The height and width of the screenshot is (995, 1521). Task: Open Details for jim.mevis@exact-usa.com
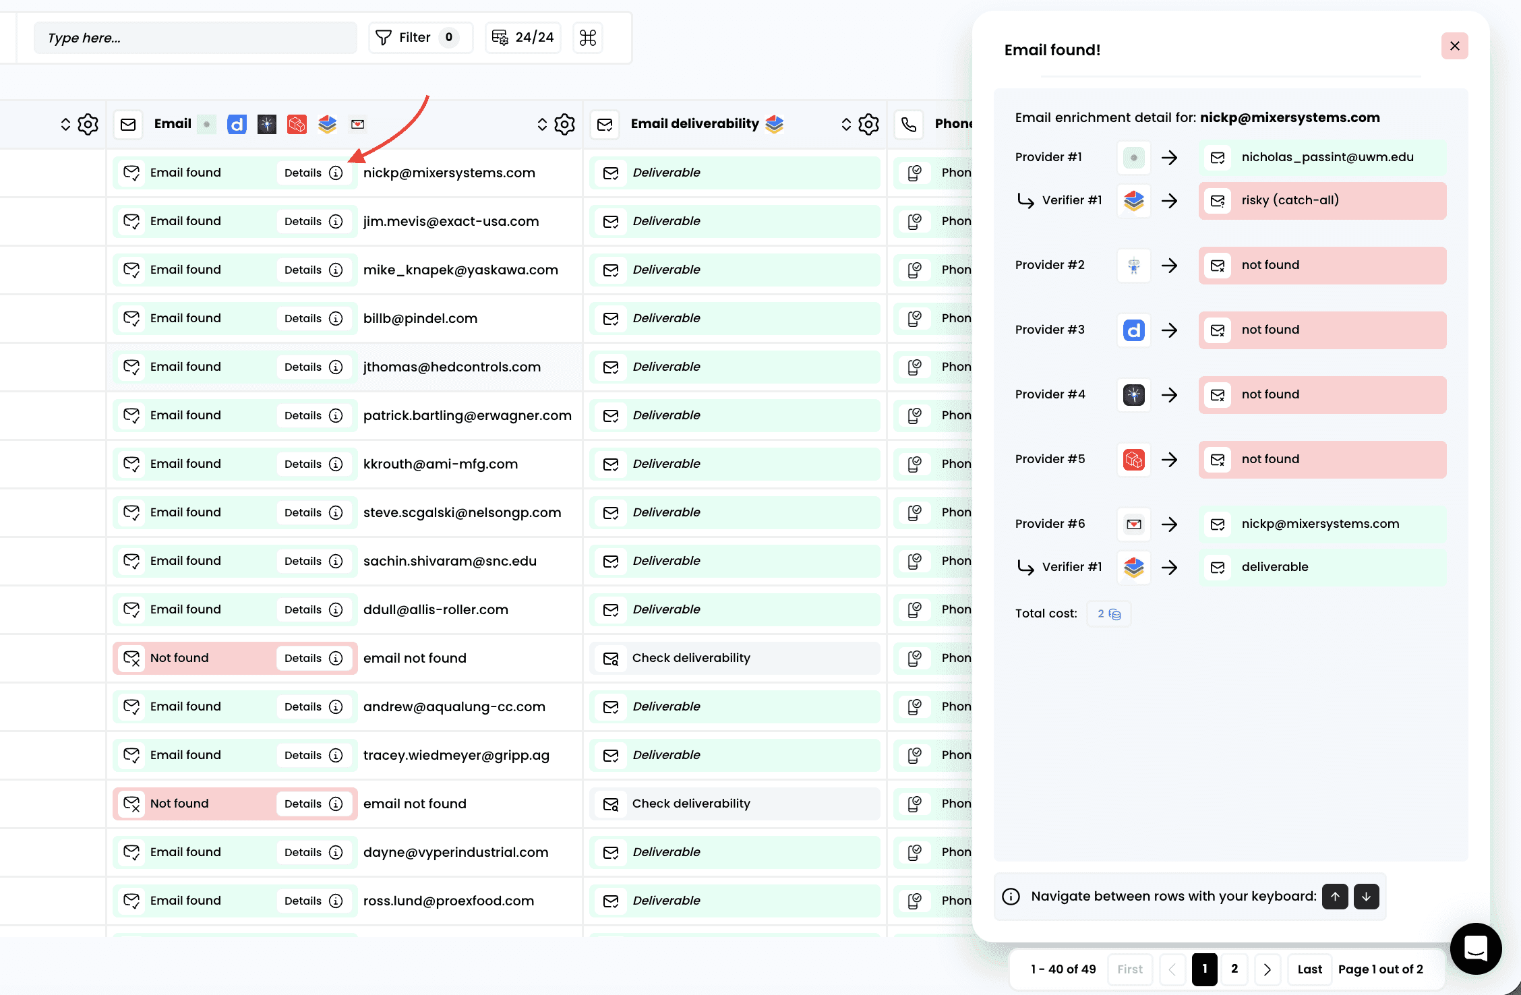pyautogui.click(x=314, y=221)
